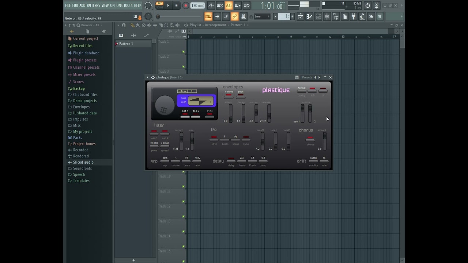Open plastique plugin options arrow menu
Image resolution: width=468 pixels, height=263 pixels.
[x=148, y=77]
